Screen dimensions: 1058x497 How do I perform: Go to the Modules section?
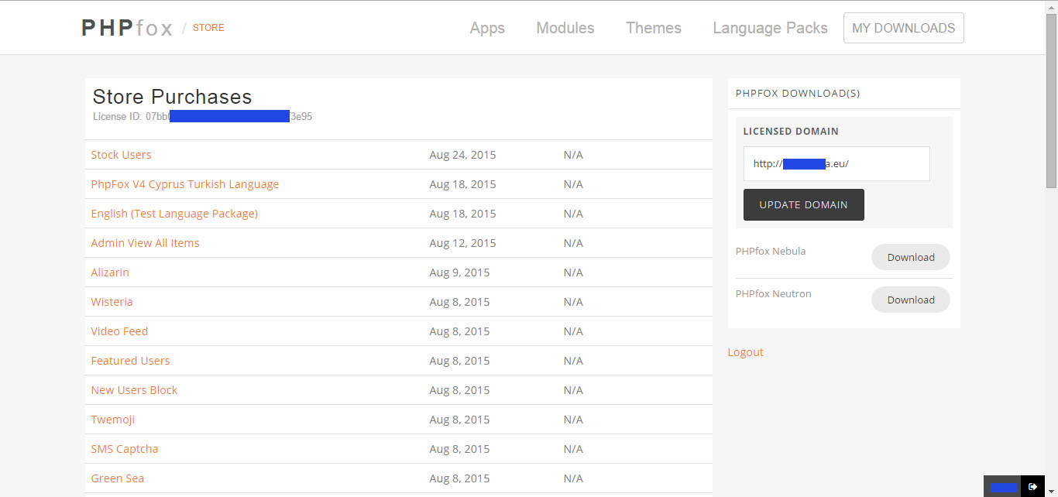(x=565, y=28)
